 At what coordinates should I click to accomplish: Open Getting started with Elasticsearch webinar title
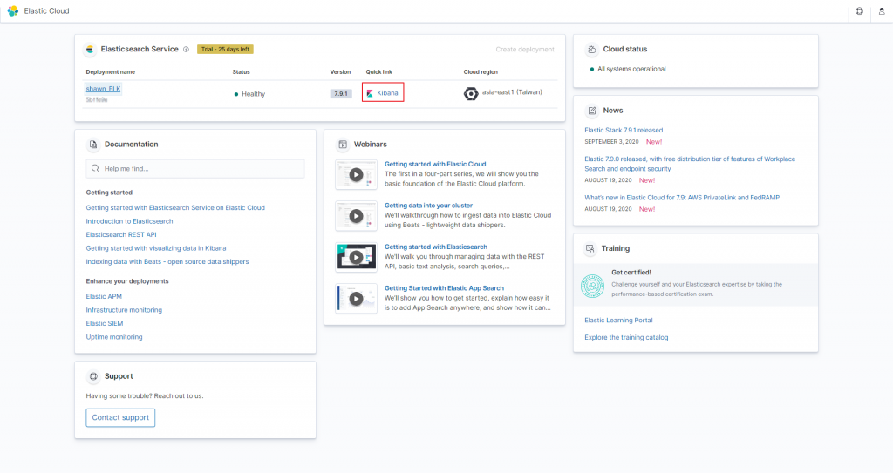[436, 247]
